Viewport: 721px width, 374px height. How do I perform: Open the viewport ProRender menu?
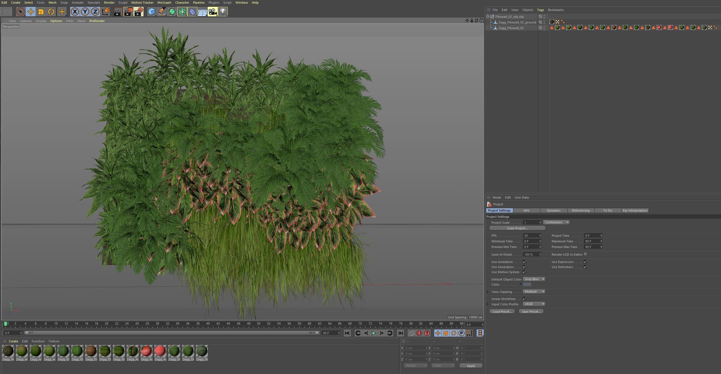97,21
